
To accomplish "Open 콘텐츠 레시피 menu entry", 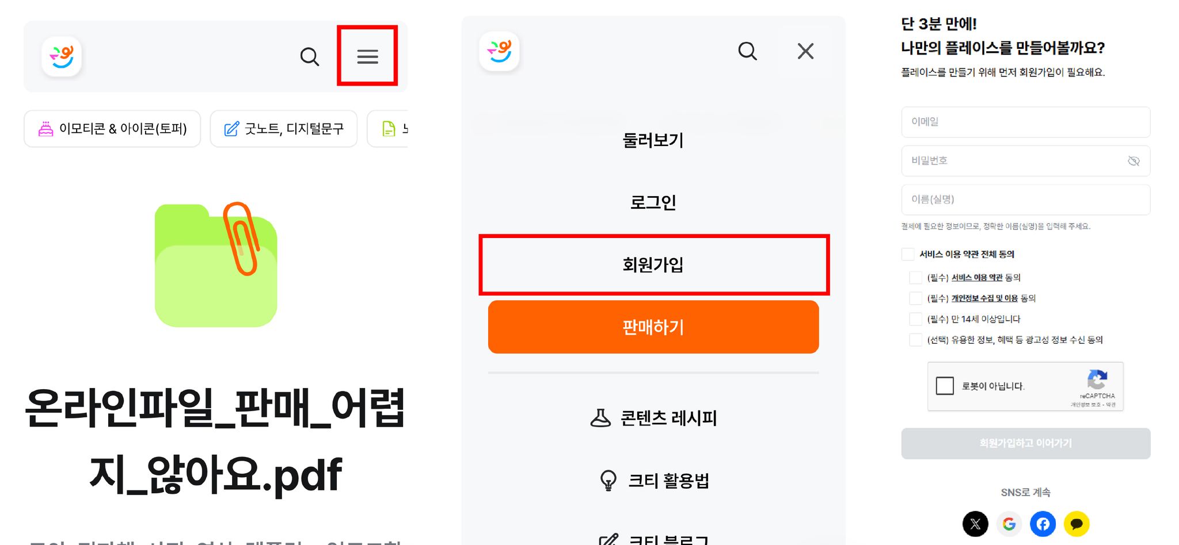I will pos(653,418).
